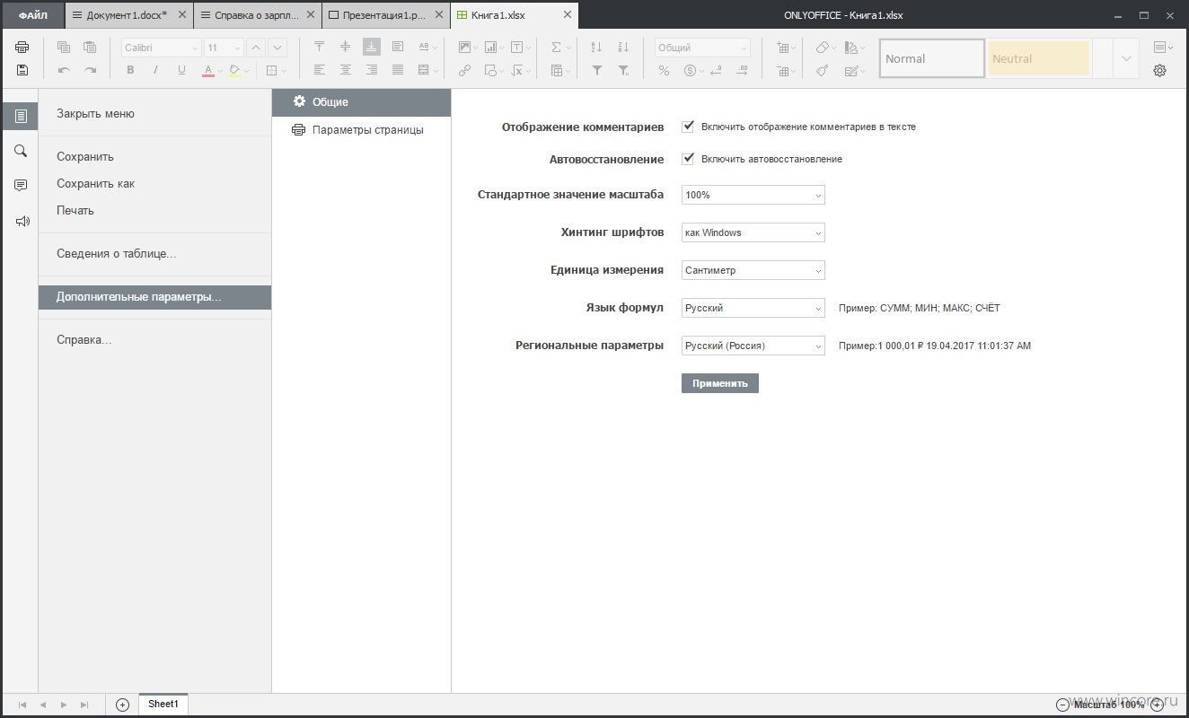
Task: Select 'Параметры страницы' settings section
Action: [361, 130]
